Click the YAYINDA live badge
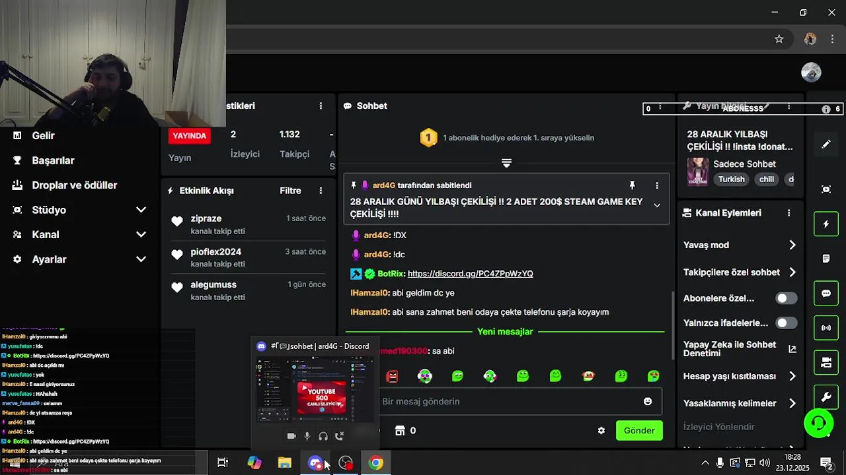The image size is (846, 475). coord(190,136)
